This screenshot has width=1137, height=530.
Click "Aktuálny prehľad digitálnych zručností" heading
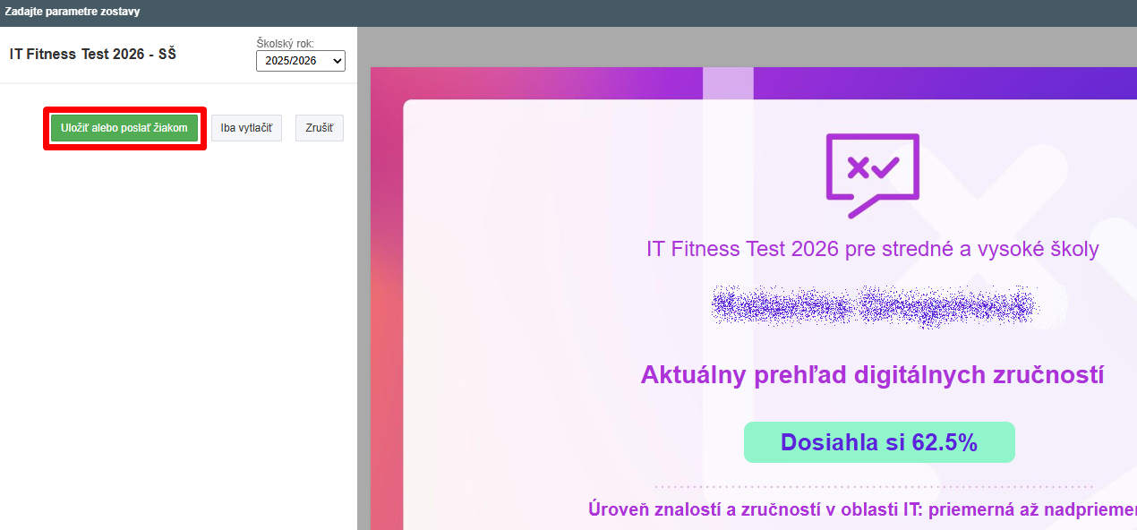pyautogui.click(x=872, y=375)
